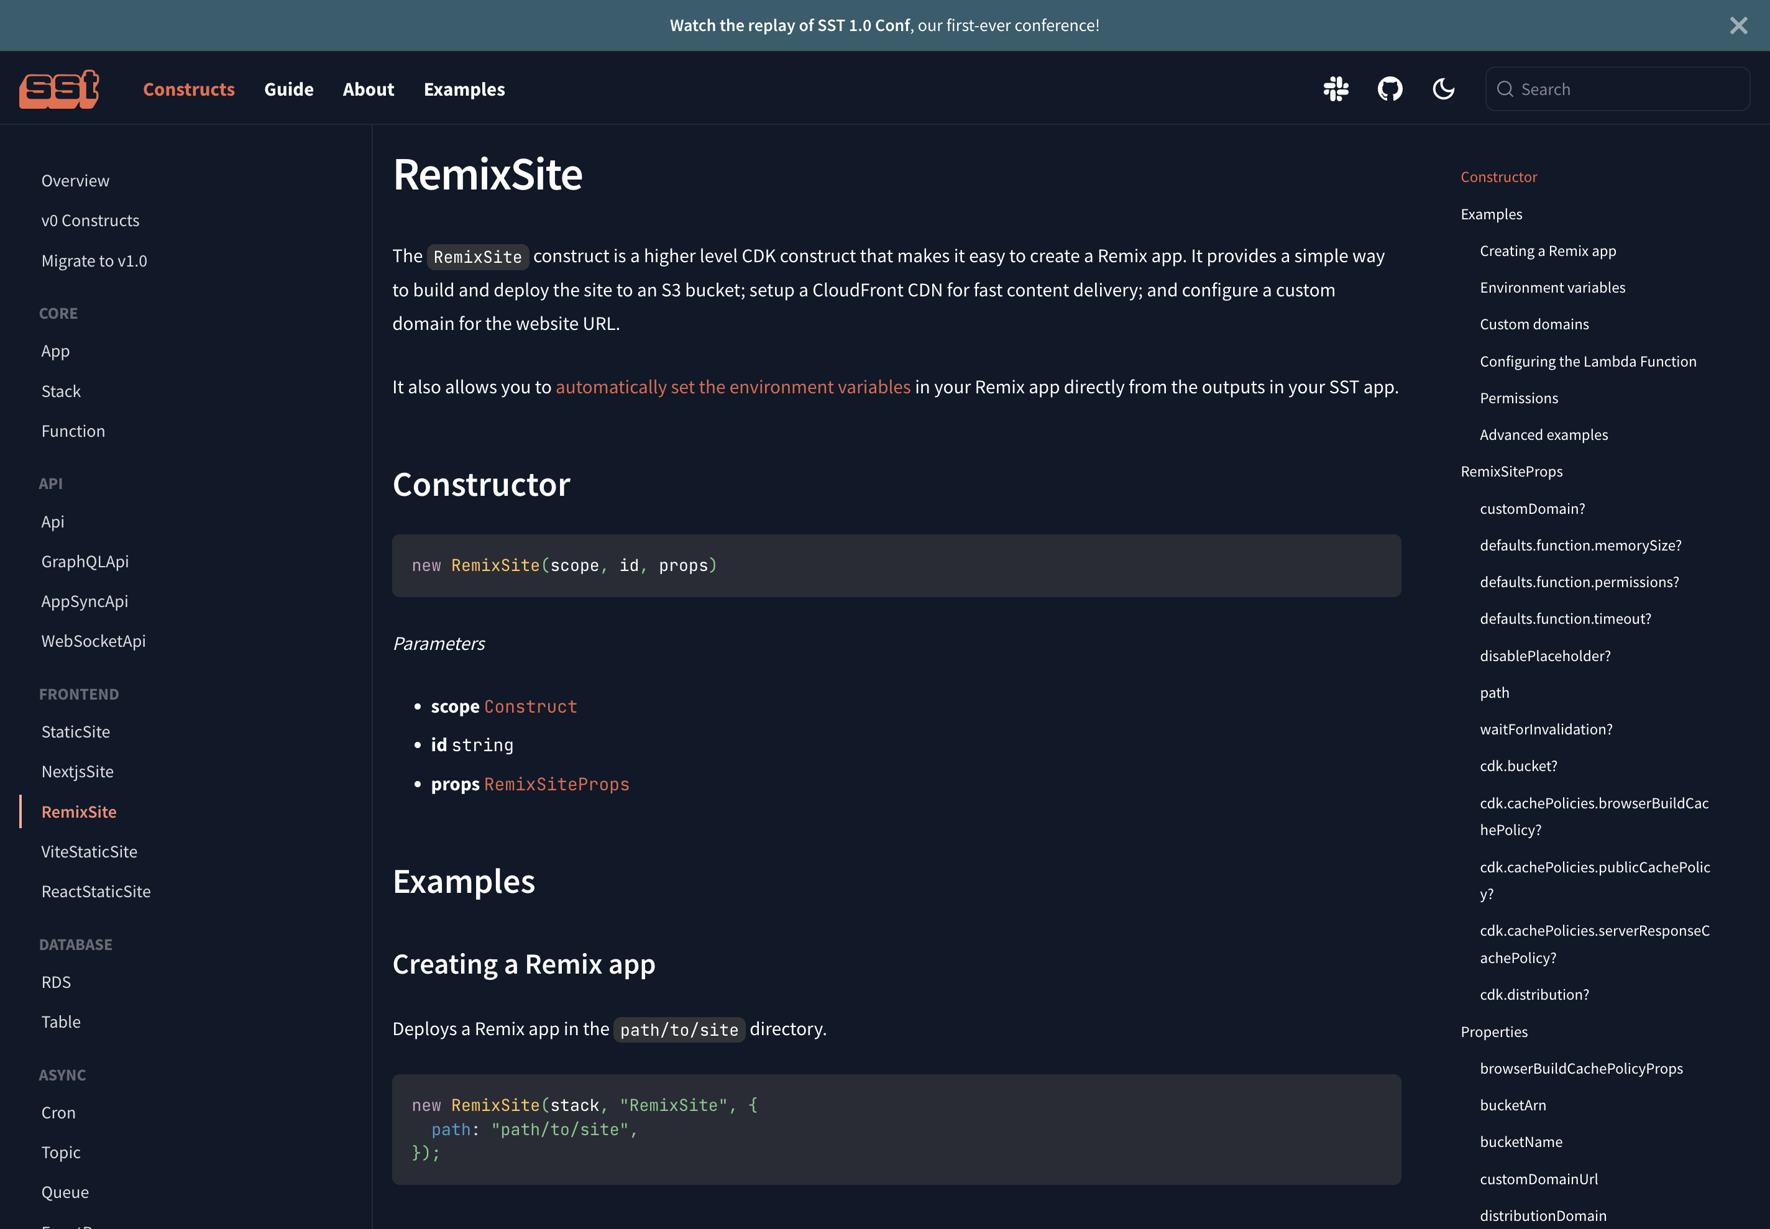Viewport: 1770px width, 1229px height.
Task: Select App under Core
Action: coord(55,351)
